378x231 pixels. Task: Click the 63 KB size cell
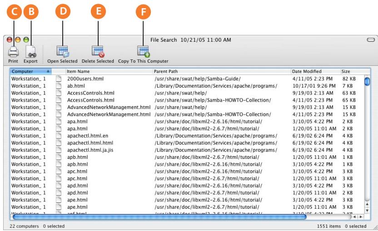tap(349, 93)
